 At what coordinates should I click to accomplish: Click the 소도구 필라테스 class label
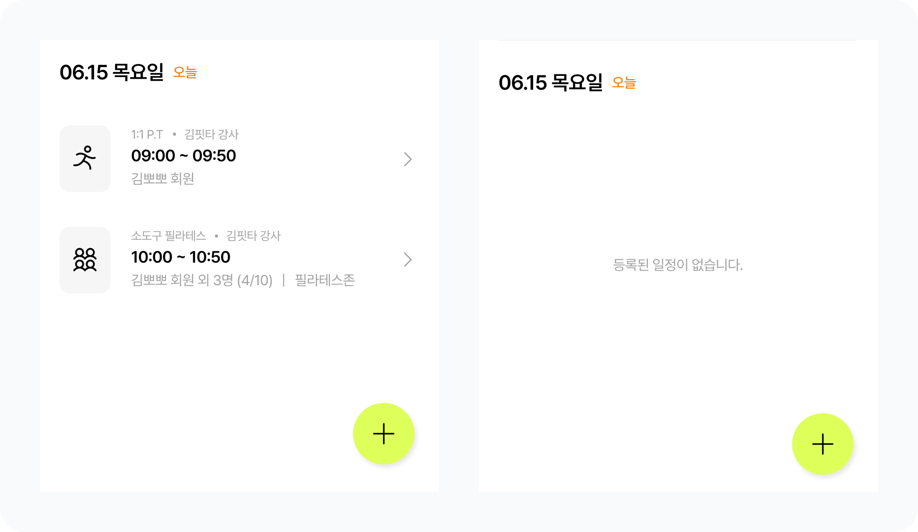(168, 236)
